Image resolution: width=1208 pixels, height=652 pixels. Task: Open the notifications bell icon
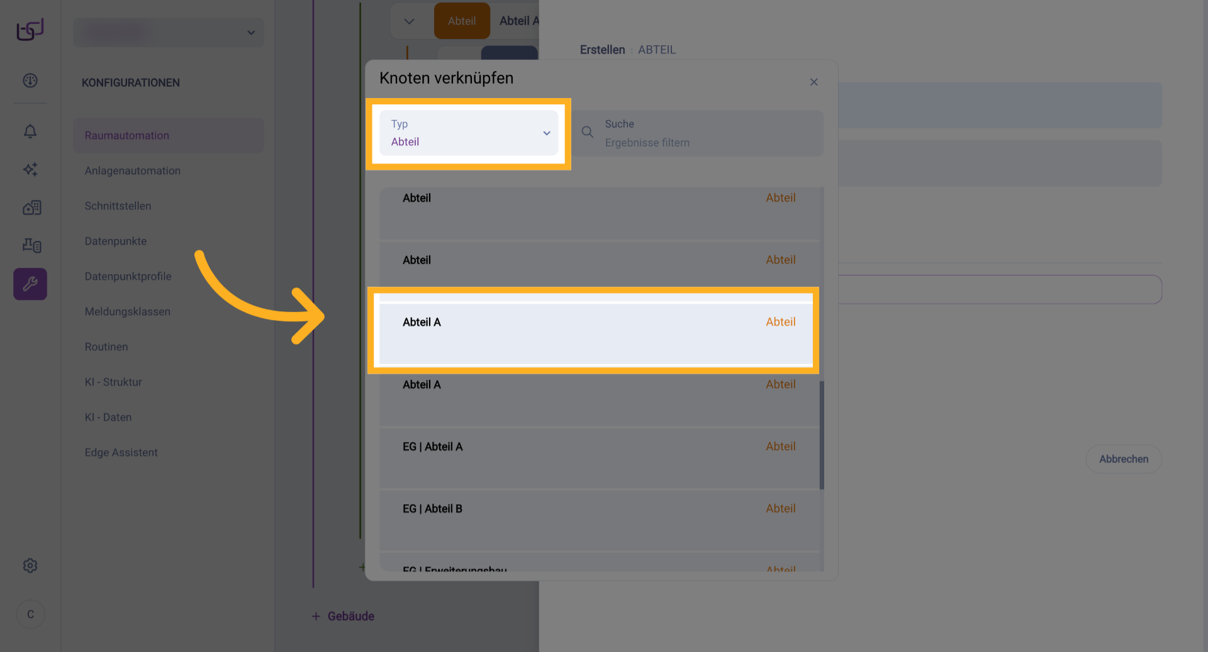click(x=30, y=131)
